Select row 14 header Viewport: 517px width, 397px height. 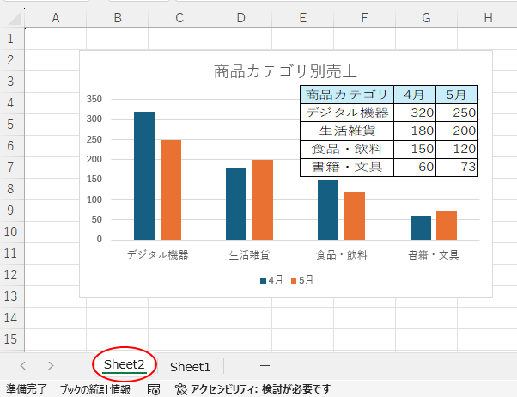tap(10, 318)
